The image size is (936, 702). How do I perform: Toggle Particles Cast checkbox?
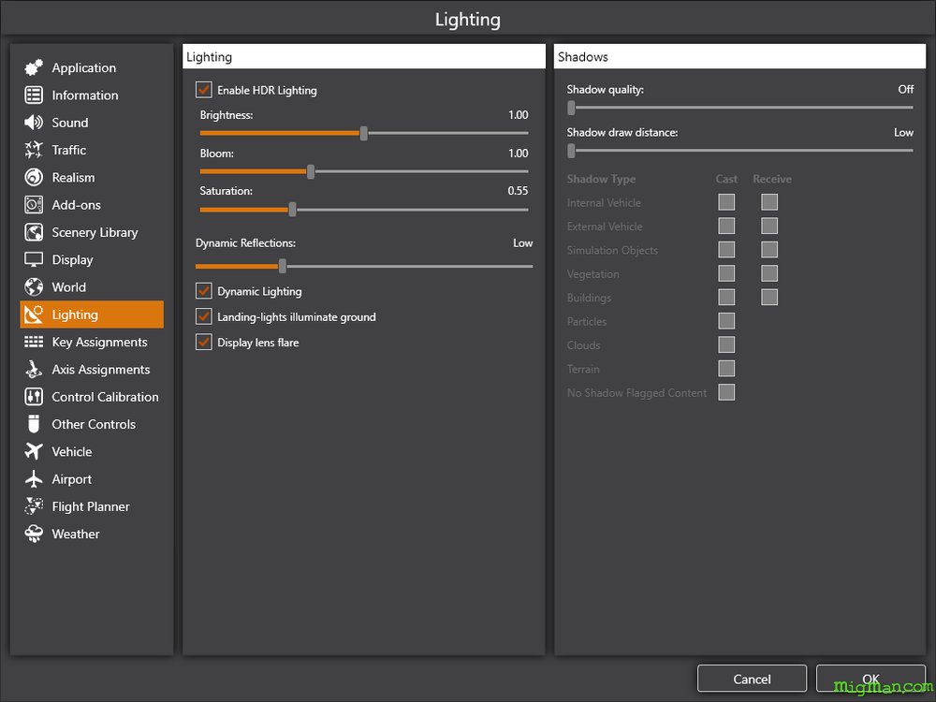[726, 321]
